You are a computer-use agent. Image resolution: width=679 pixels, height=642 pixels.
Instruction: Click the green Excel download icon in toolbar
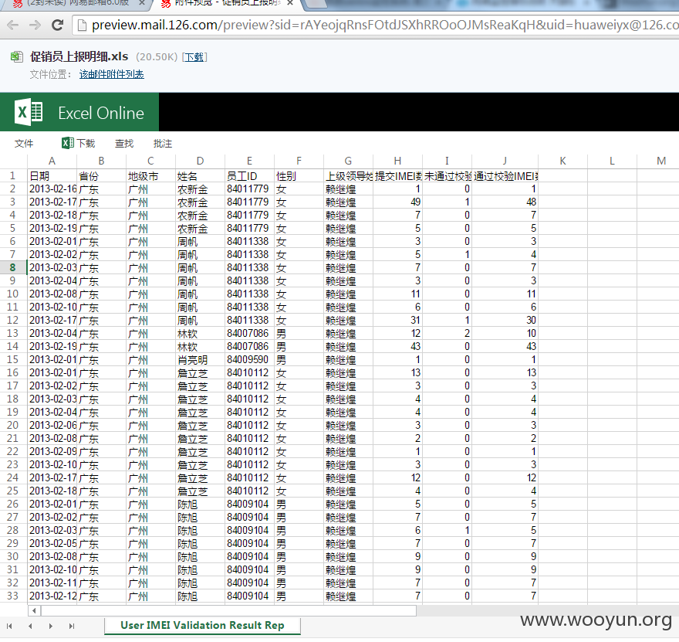(68, 143)
